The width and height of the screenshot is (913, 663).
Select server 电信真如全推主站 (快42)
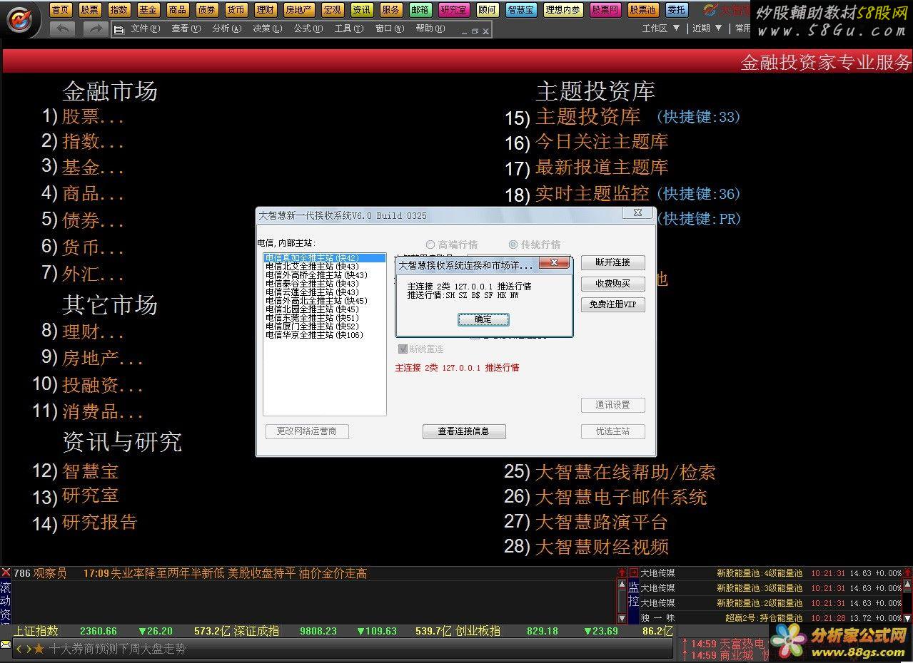coord(324,258)
